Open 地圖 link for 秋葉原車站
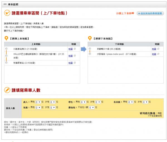167x142 pixels. (x=70, y=63)
